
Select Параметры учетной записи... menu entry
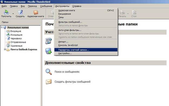pos(86,50)
